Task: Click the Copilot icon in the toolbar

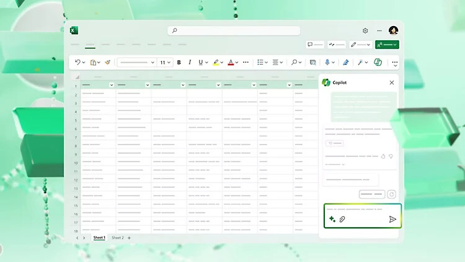Action: 378,62
